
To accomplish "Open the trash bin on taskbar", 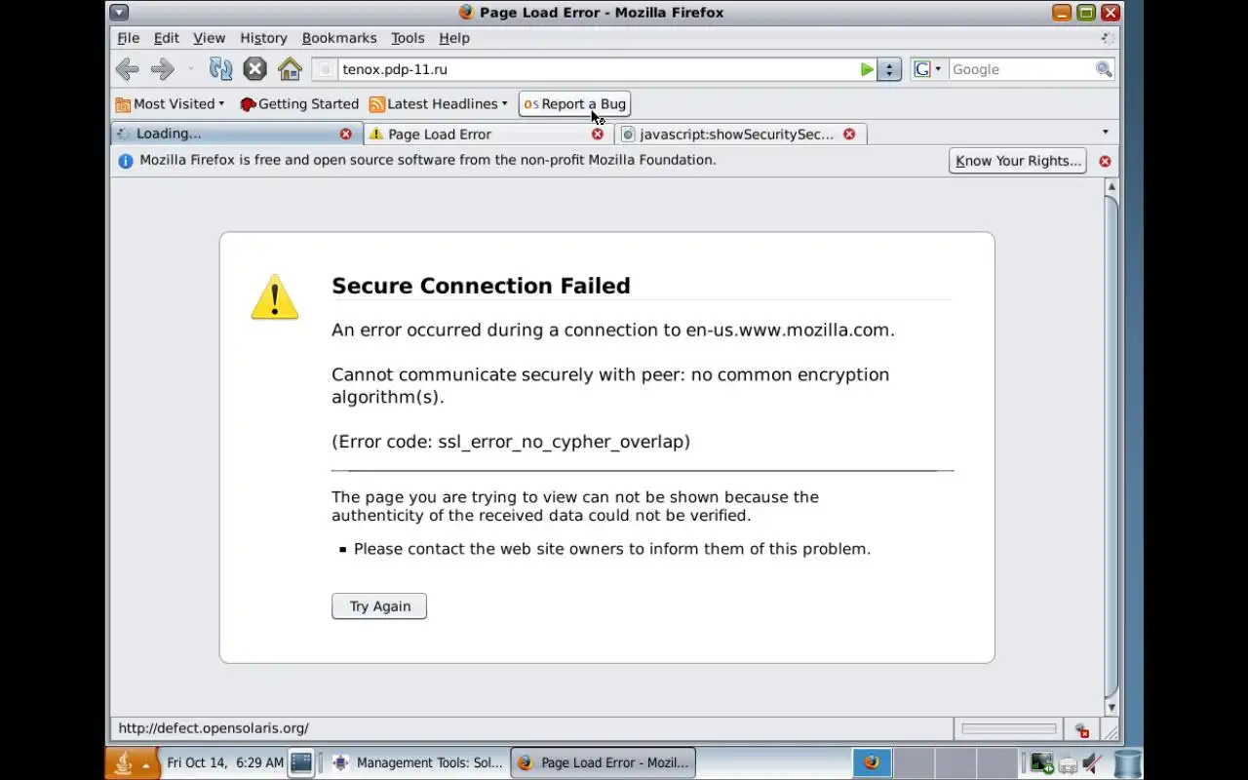I will (x=1127, y=763).
